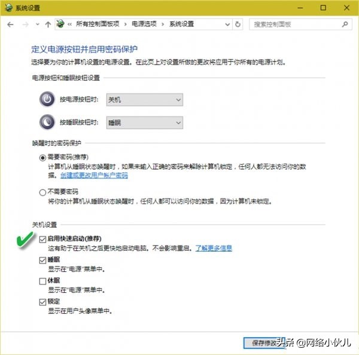This screenshot has width=359, height=355.
Task: Open the 按睡眠按钮时 dropdown
Action: (144, 123)
